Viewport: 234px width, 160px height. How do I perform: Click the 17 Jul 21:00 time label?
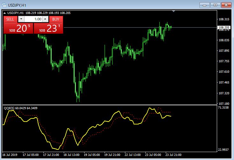point(51,155)
